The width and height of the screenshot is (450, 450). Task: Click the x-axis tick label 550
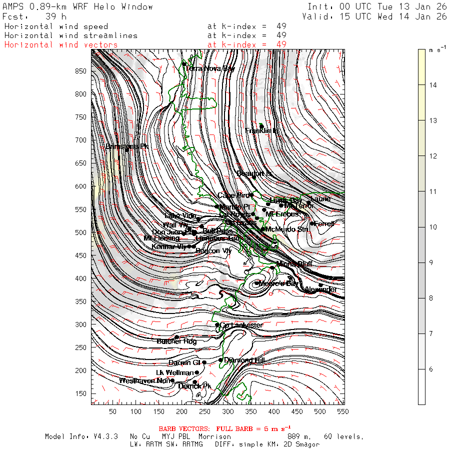click(x=343, y=411)
